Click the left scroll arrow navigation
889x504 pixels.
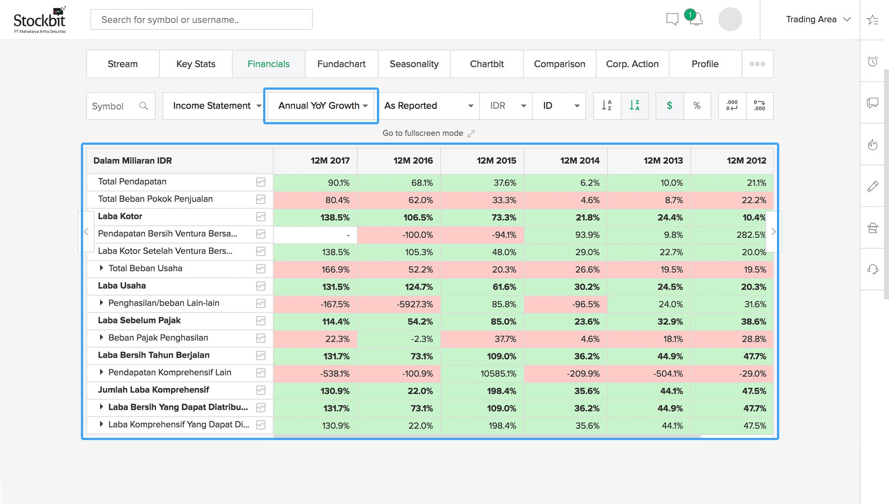pos(86,231)
